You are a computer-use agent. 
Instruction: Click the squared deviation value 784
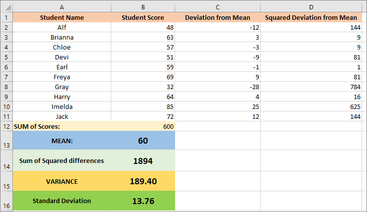(x=311, y=87)
